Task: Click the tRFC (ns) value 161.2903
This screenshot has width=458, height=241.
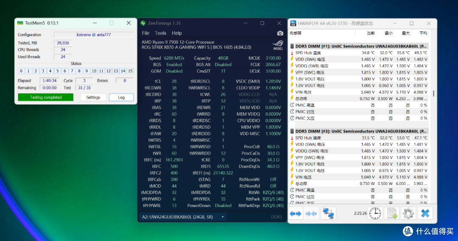Action: coord(174,160)
